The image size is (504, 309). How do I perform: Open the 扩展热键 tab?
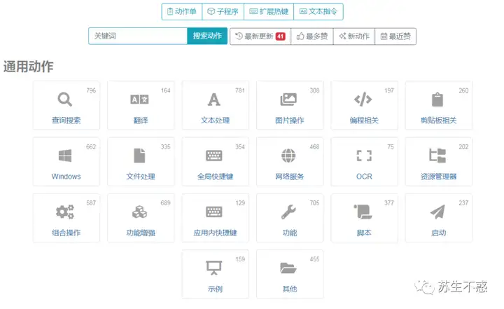point(269,12)
